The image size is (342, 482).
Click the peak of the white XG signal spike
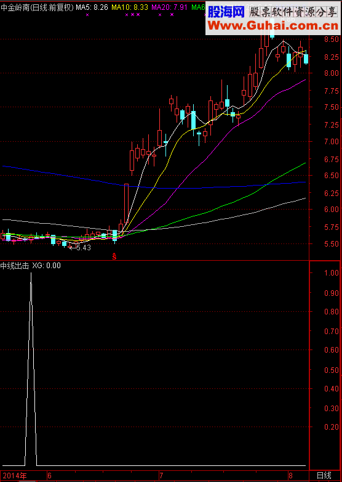[x=31, y=273]
